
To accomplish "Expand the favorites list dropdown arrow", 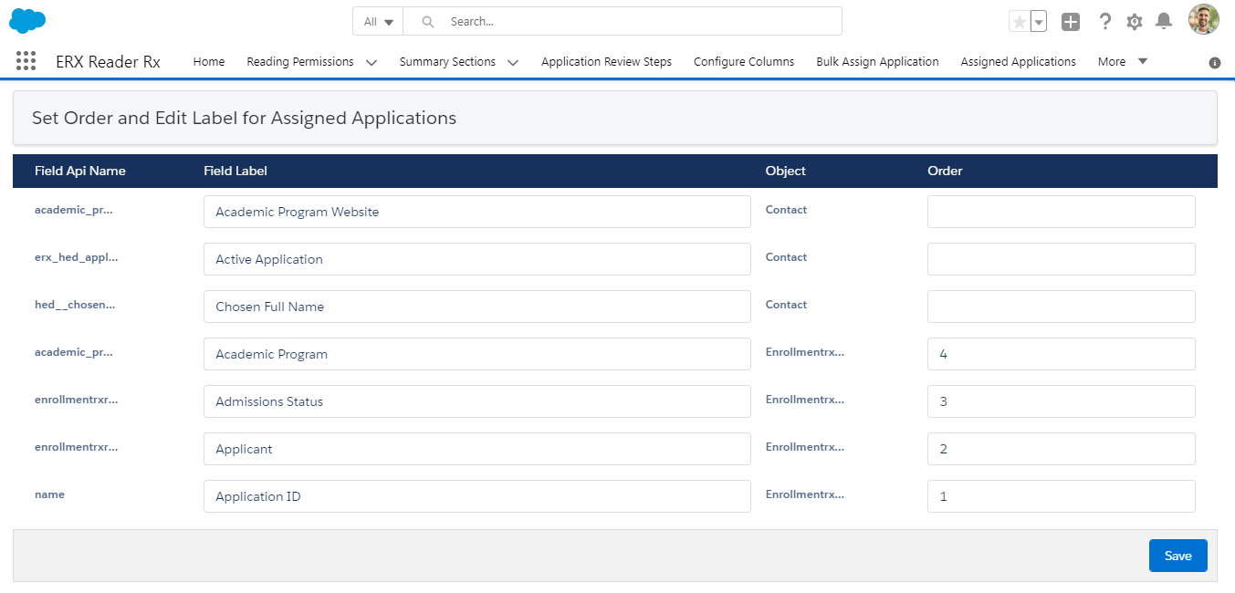I will coord(1038,22).
